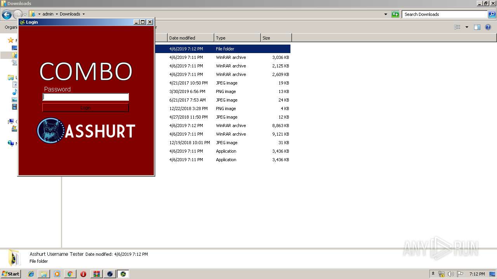Show hidden tray icons arrow
This screenshot has width=497, height=279.
433,274
